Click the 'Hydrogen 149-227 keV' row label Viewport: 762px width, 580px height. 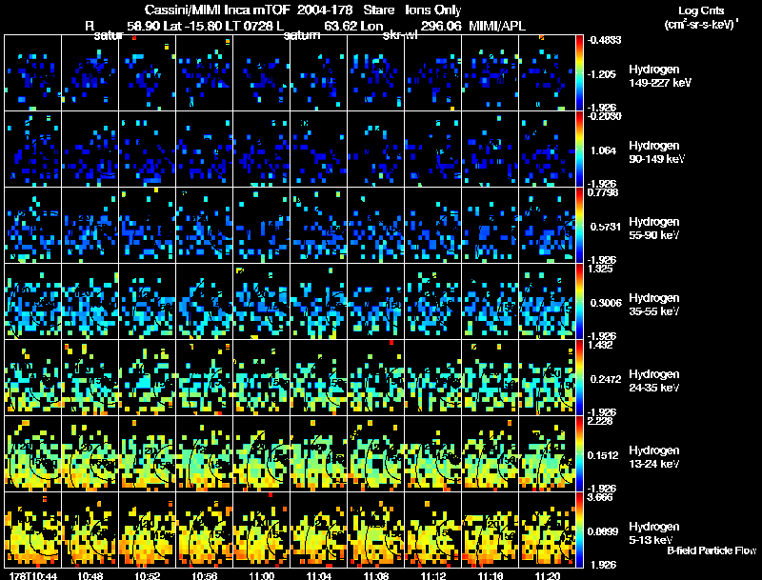660,76
